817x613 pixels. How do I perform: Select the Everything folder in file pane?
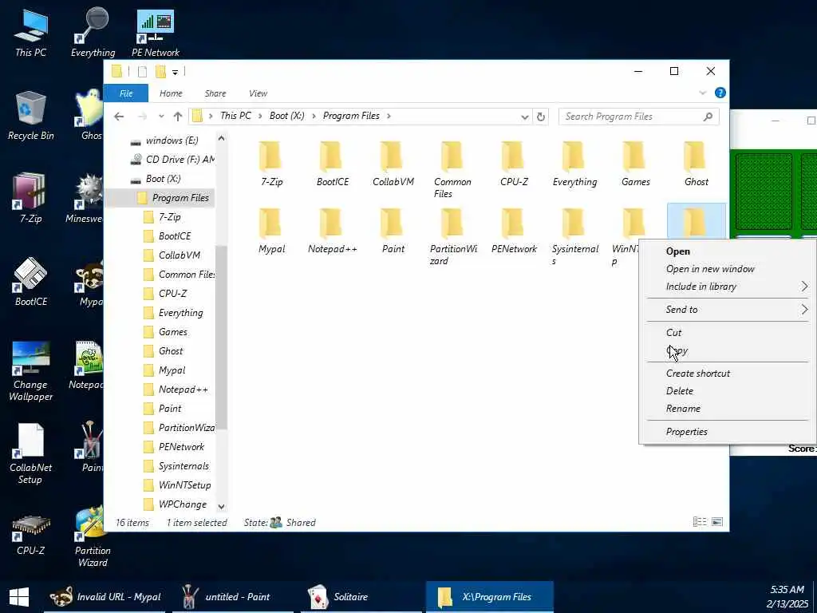click(x=574, y=164)
